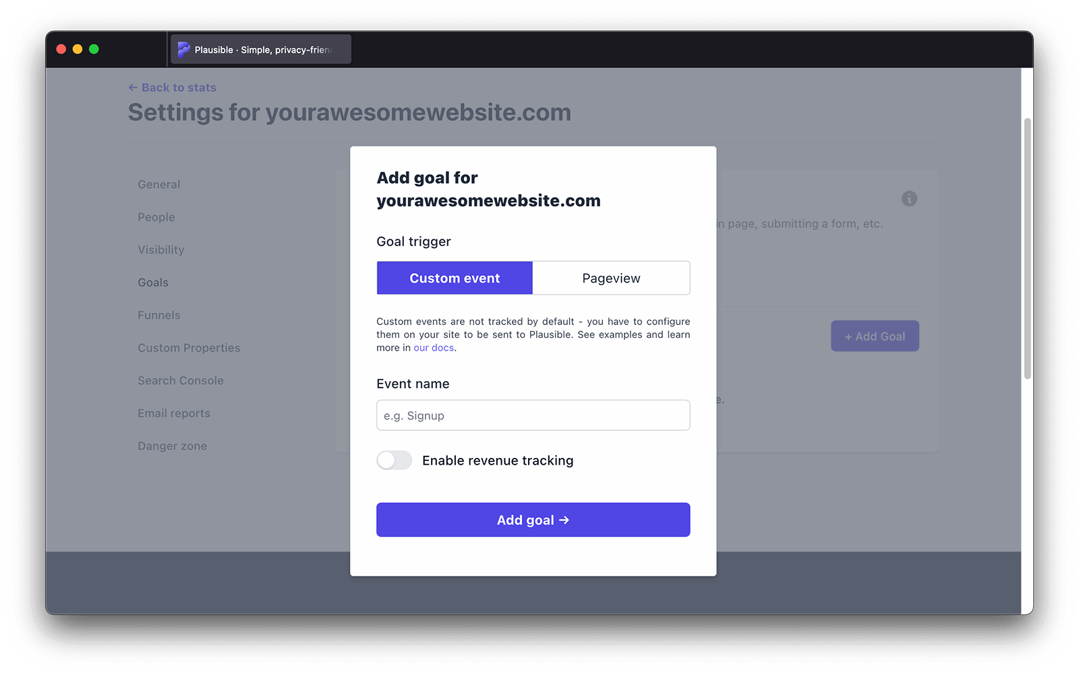Open People settings section
Screen dimensions: 1079x675
click(x=156, y=217)
